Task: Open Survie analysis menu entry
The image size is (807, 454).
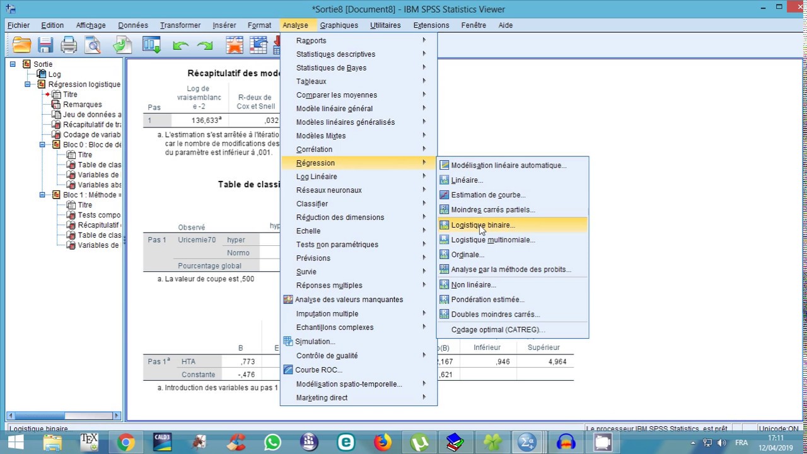Action: 358,272
